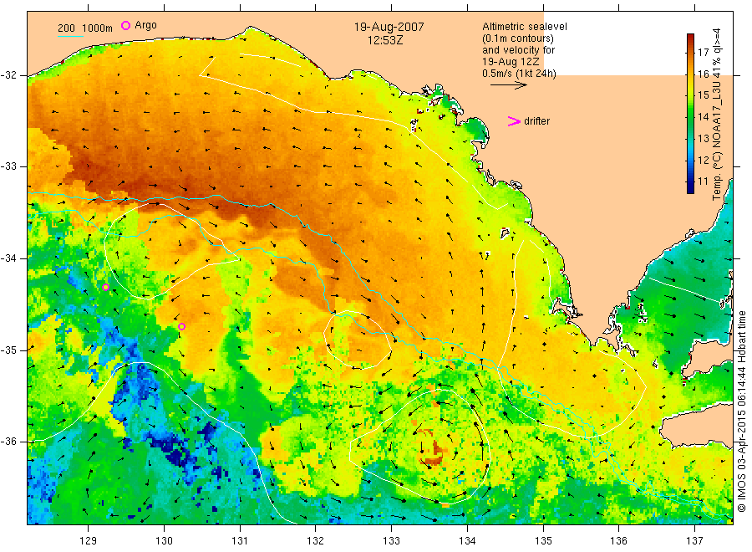Click longitude label 135
Image resolution: width=752 pixels, height=552 pixels.
[x=543, y=541]
